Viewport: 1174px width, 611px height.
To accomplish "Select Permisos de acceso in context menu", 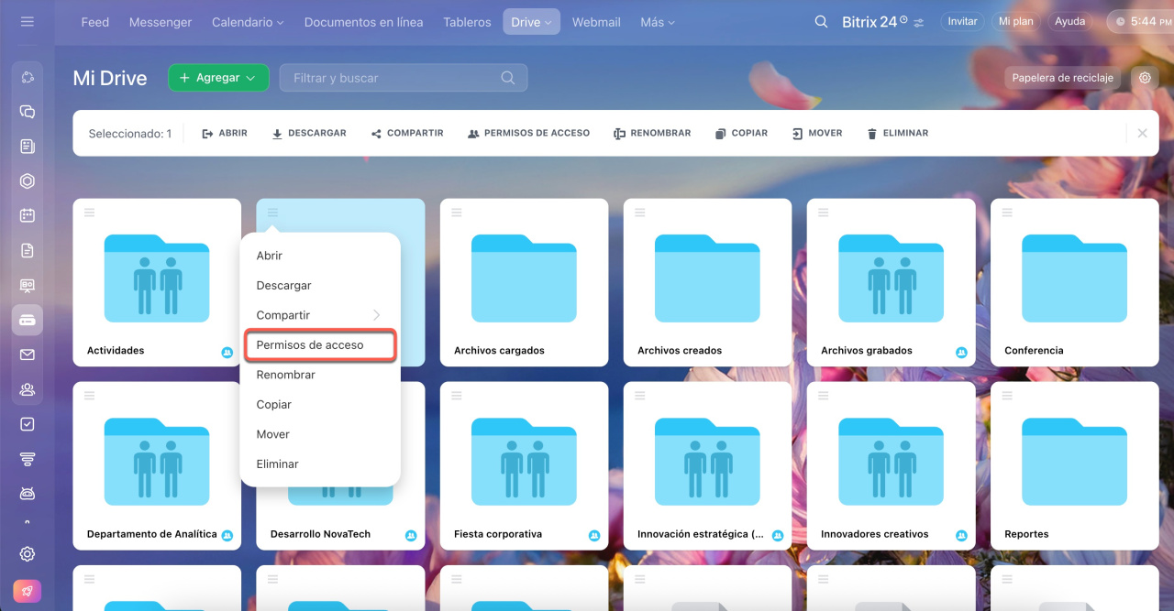I will pos(318,345).
